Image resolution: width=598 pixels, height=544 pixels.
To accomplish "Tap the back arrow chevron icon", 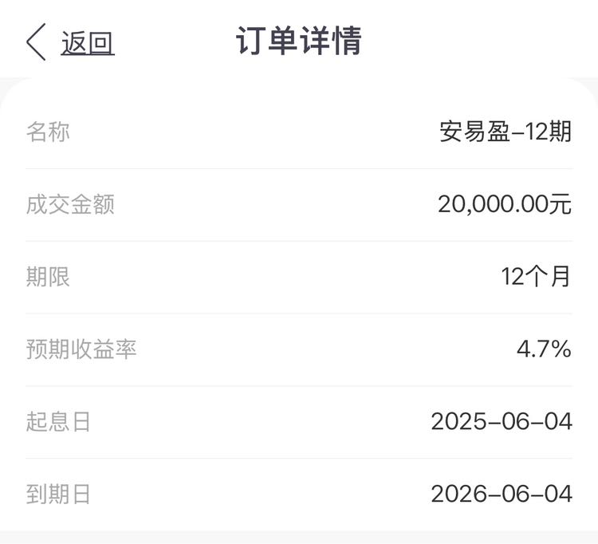I will click(36, 42).
